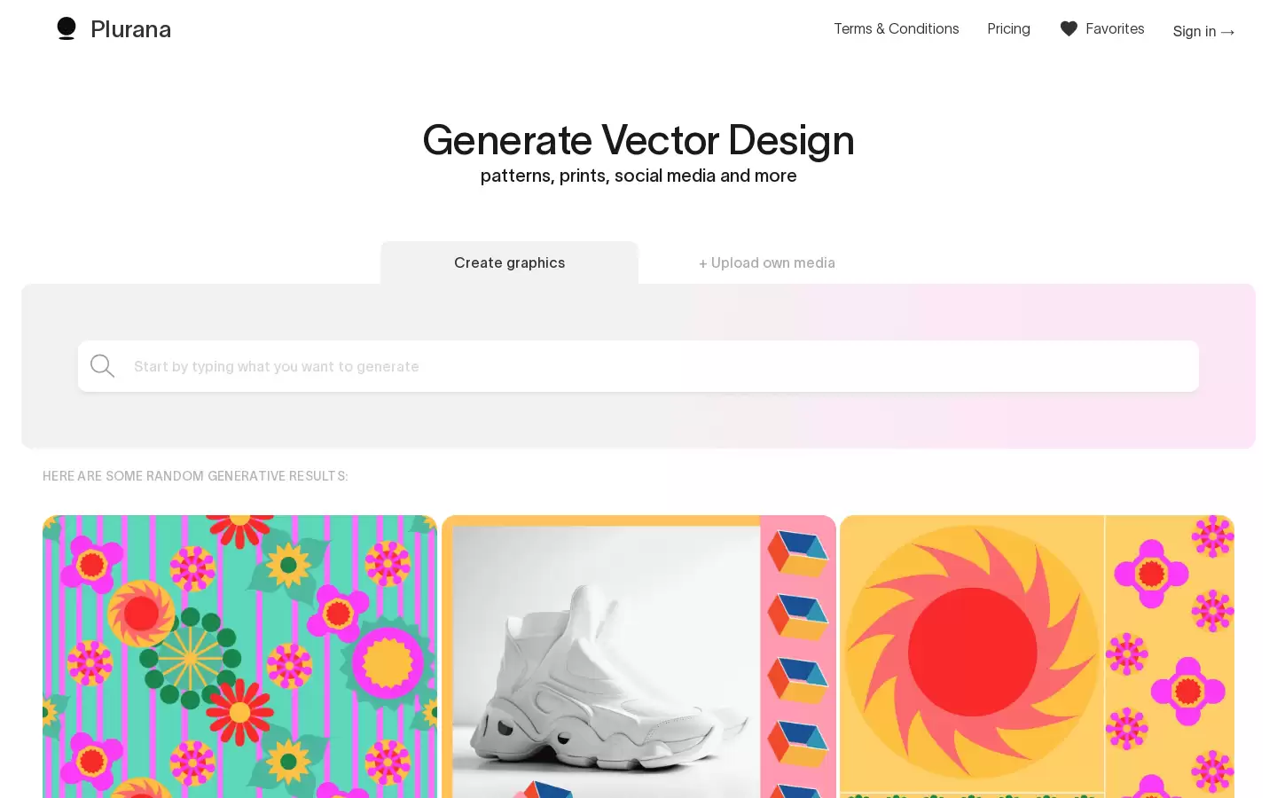Click the Plurana black logo icon
The height and width of the screenshot is (798, 1277).
(x=67, y=28)
